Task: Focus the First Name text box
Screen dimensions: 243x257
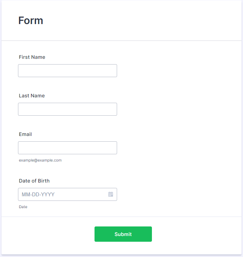Action: click(67, 71)
